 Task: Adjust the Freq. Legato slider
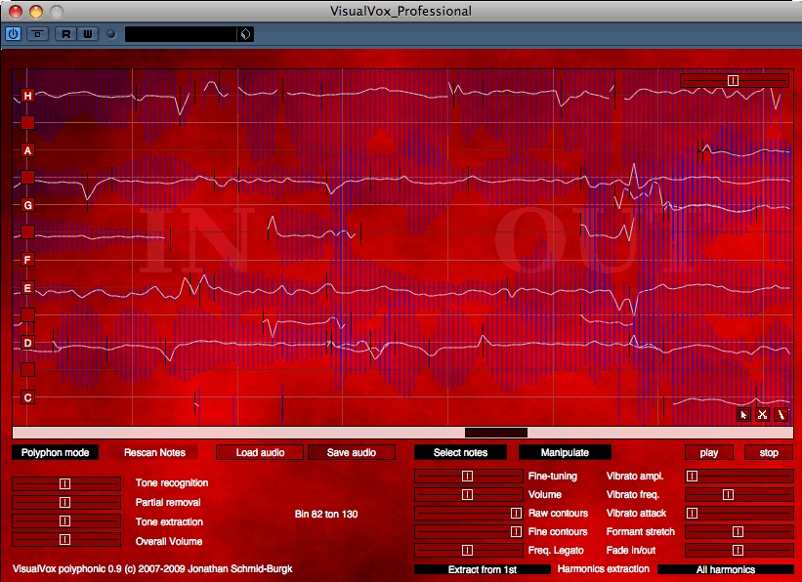[468, 551]
